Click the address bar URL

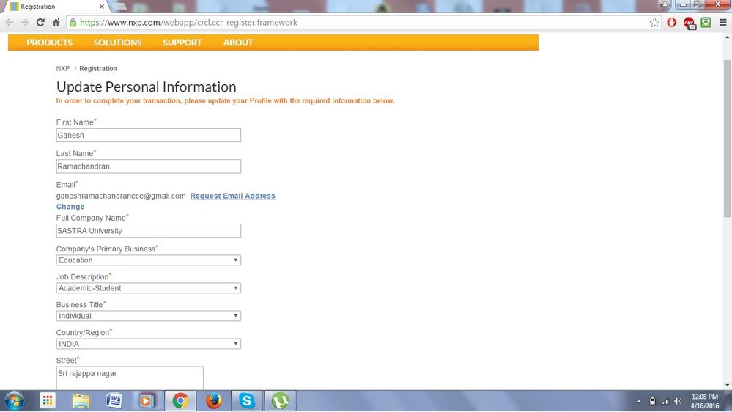[188, 23]
